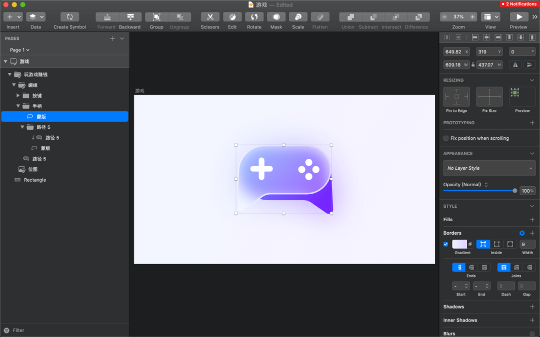Align selection to left edge

click(x=475, y=37)
